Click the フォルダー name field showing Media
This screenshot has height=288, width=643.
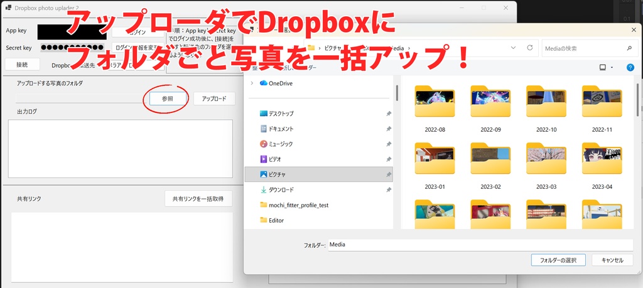click(x=480, y=245)
